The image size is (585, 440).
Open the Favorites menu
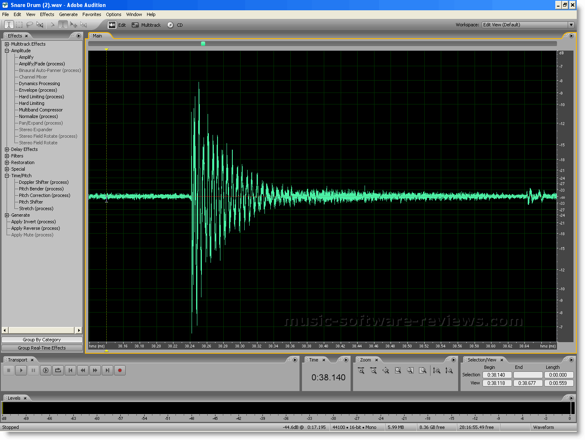click(91, 14)
